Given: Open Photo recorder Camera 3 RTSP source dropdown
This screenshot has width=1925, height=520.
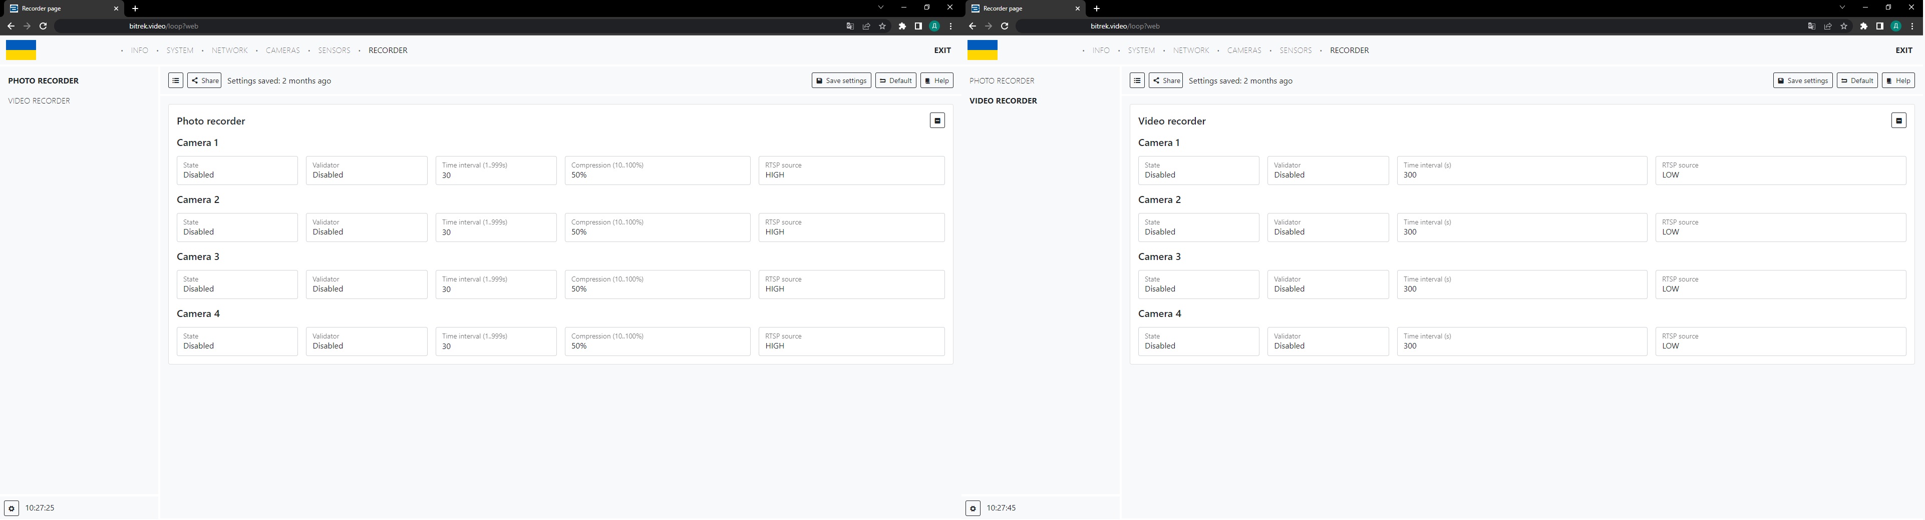Looking at the screenshot, I should [851, 285].
